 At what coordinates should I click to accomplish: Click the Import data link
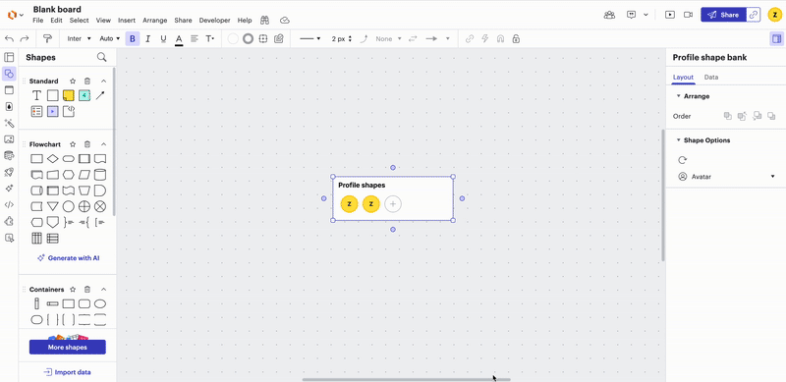click(67, 372)
